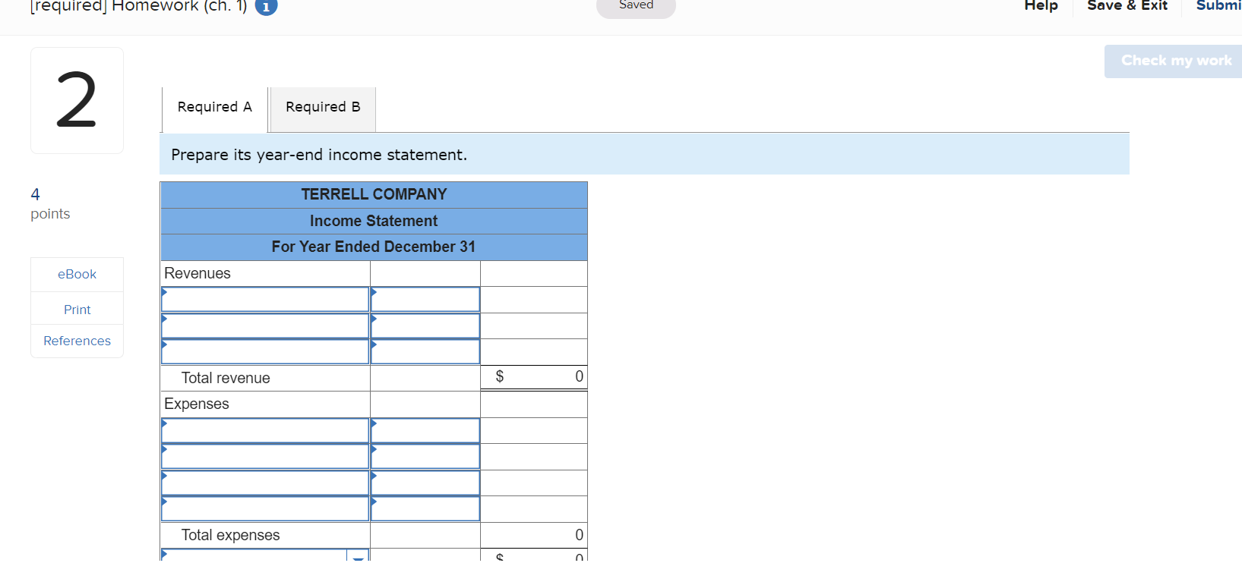Select the first expense amount field
This screenshot has width=1242, height=563.
425,431
